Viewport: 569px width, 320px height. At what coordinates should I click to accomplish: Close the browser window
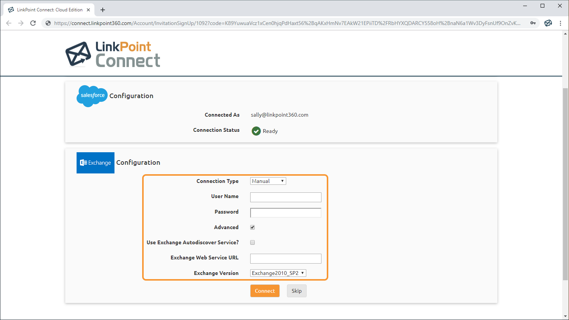pyautogui.click(x=560, y=6)
